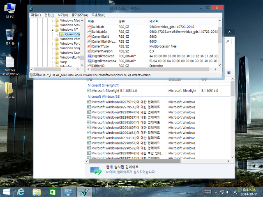Screen dimensions: 263x197
Task: Click the volume speaker tray icon
Action: pyautogui.click(x=228, y=192)
